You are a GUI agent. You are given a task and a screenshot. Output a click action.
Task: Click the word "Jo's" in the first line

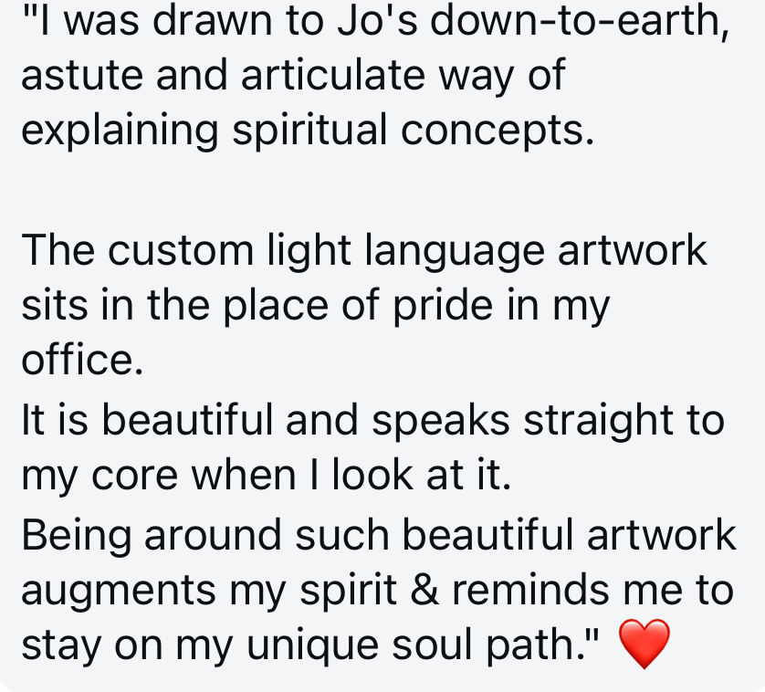coord(377,20)
